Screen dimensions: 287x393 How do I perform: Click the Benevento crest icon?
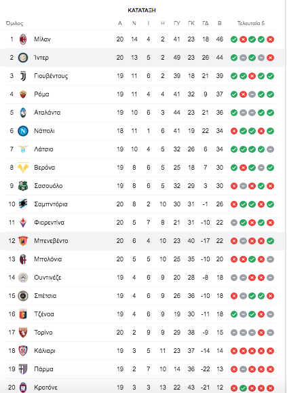(23, 240)
